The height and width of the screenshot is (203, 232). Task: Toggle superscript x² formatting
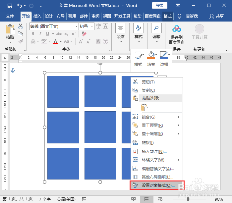74,34
